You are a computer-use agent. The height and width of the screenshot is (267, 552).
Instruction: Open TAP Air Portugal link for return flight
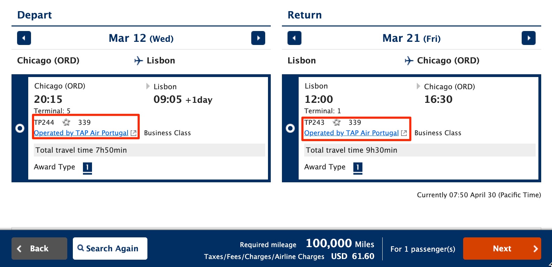[x=351, y=133]
